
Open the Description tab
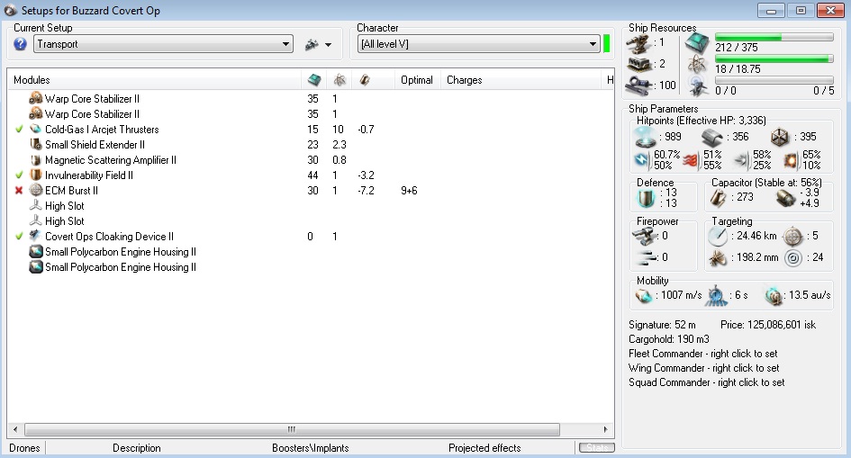click(x=137, y=448)
